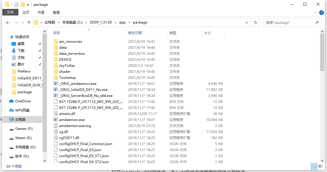Select the am_resources folder icon
This screenshot has width=327, height=172.
(56, 42)
